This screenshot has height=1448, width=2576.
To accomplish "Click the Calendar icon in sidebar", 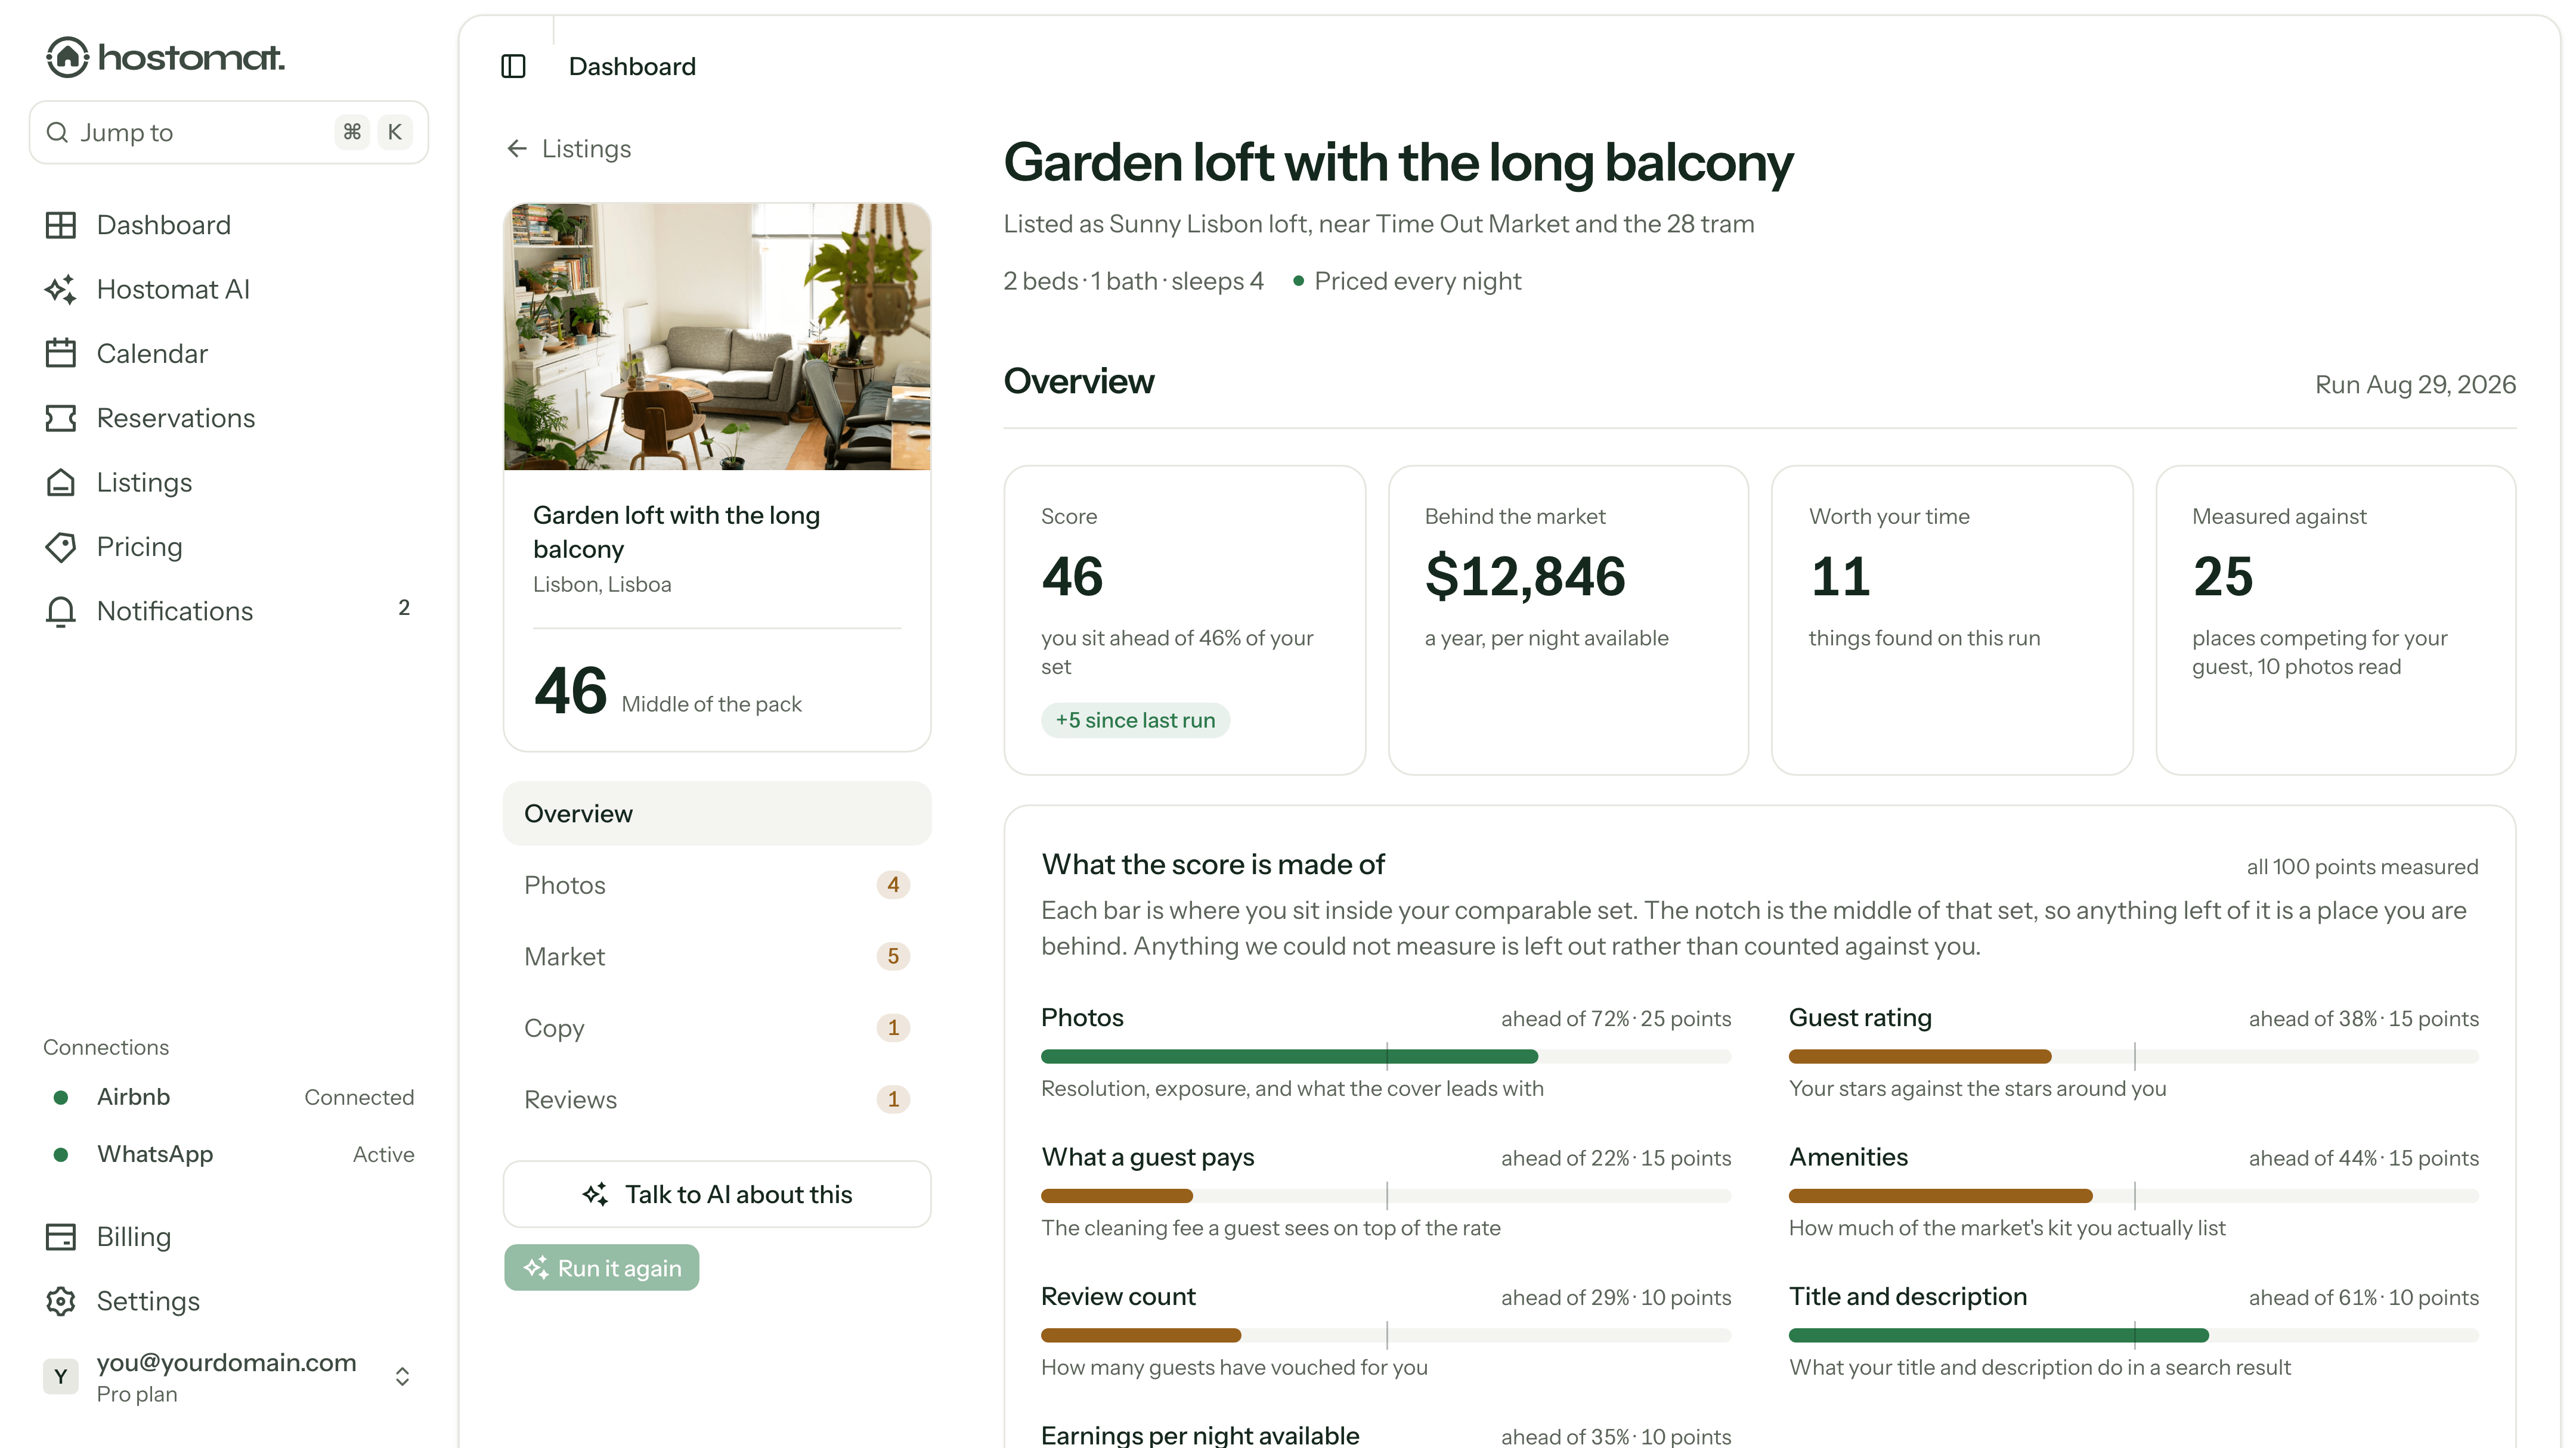I will pyautogui.click(x=61, y=353).
